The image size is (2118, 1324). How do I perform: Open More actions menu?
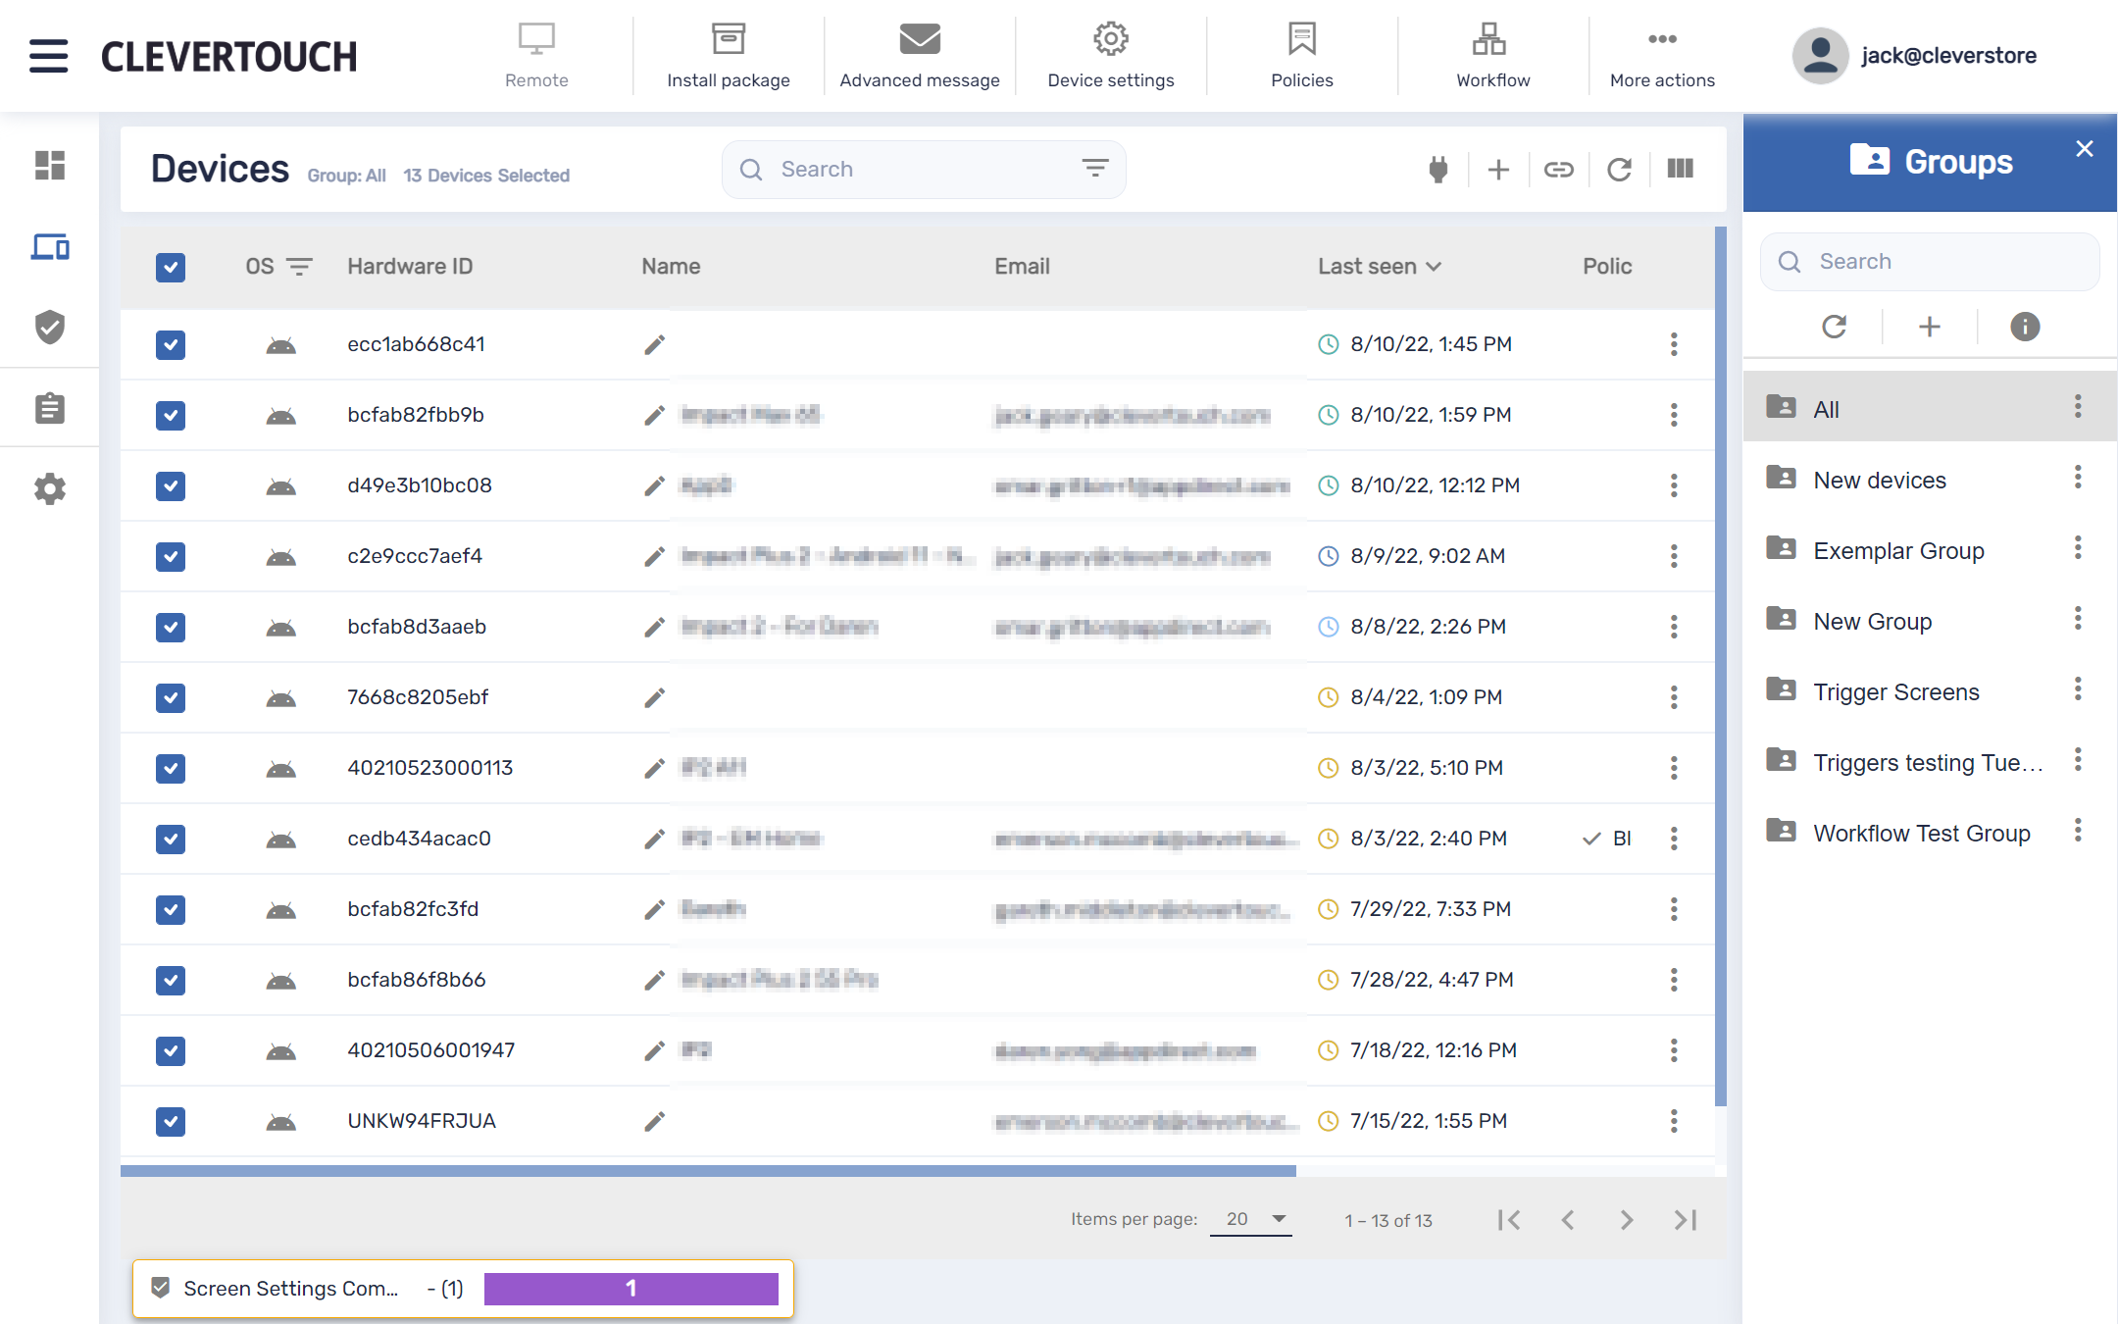[1662, 56]
